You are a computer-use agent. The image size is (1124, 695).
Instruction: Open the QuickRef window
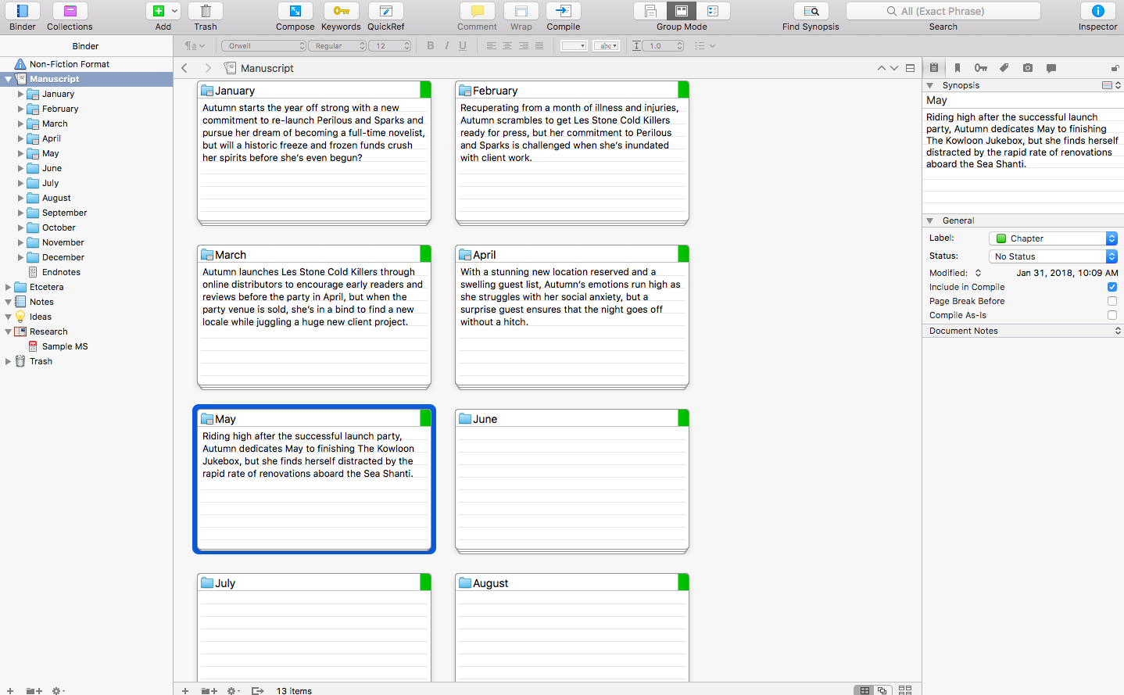(x=385, y=11)
